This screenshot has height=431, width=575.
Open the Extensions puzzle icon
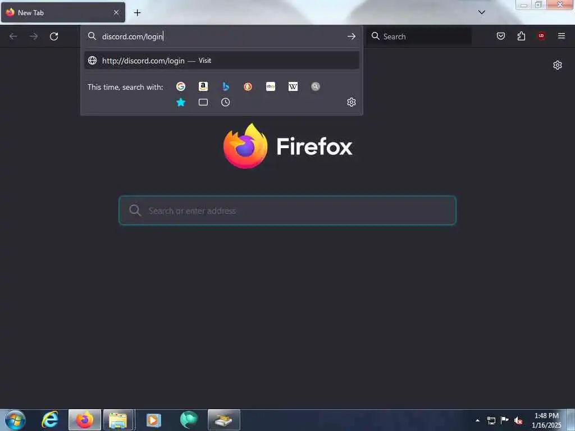click(x=521, y=36)
